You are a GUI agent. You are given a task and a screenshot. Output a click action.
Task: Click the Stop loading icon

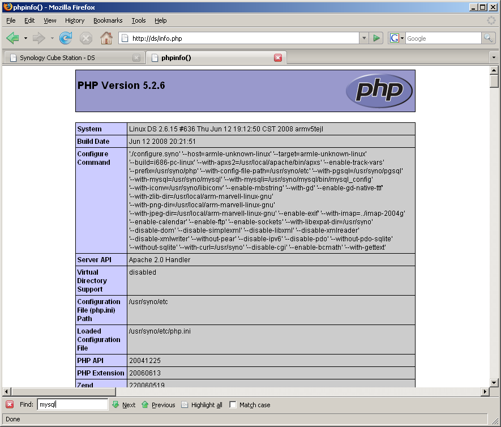pos(86,39)
